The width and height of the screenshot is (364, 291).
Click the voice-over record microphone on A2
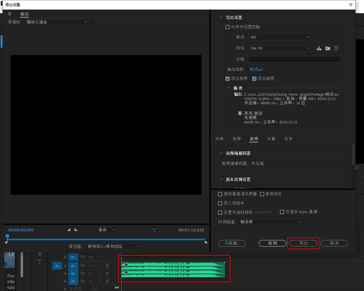tap(107, 273)
